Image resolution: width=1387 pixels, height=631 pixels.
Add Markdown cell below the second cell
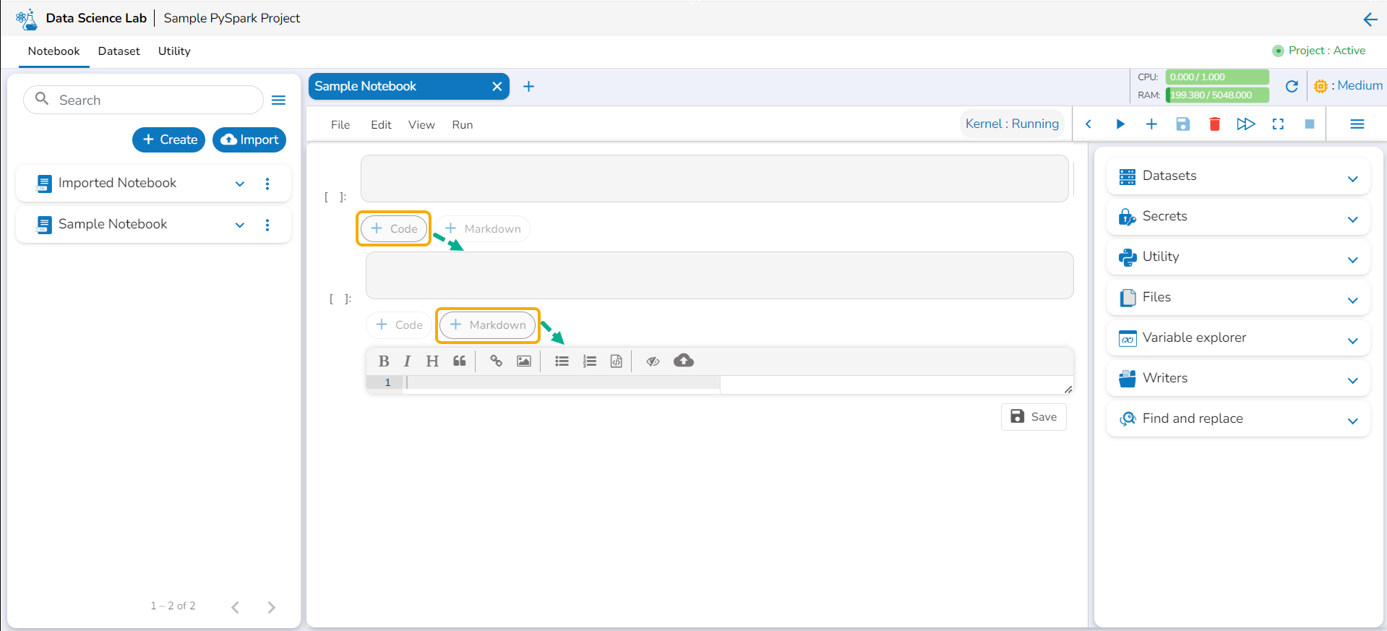pos(488,325)
